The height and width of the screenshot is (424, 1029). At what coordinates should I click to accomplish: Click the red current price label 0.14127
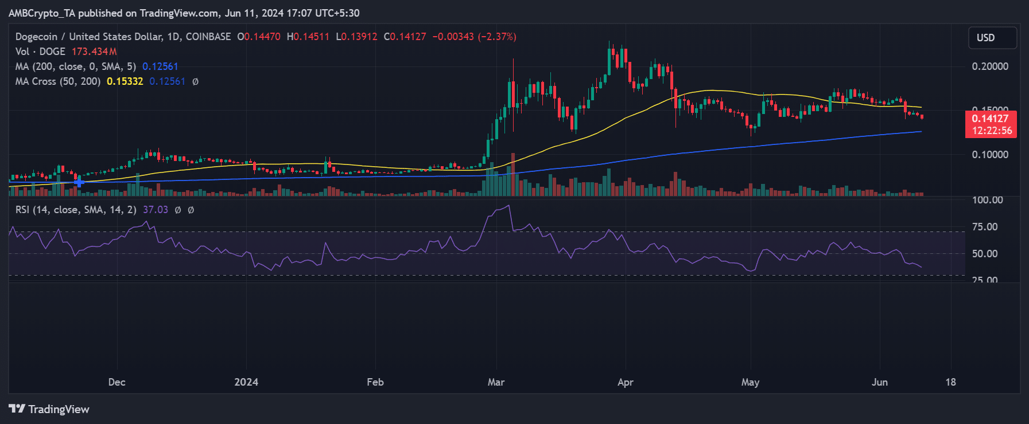click(990, 119)
